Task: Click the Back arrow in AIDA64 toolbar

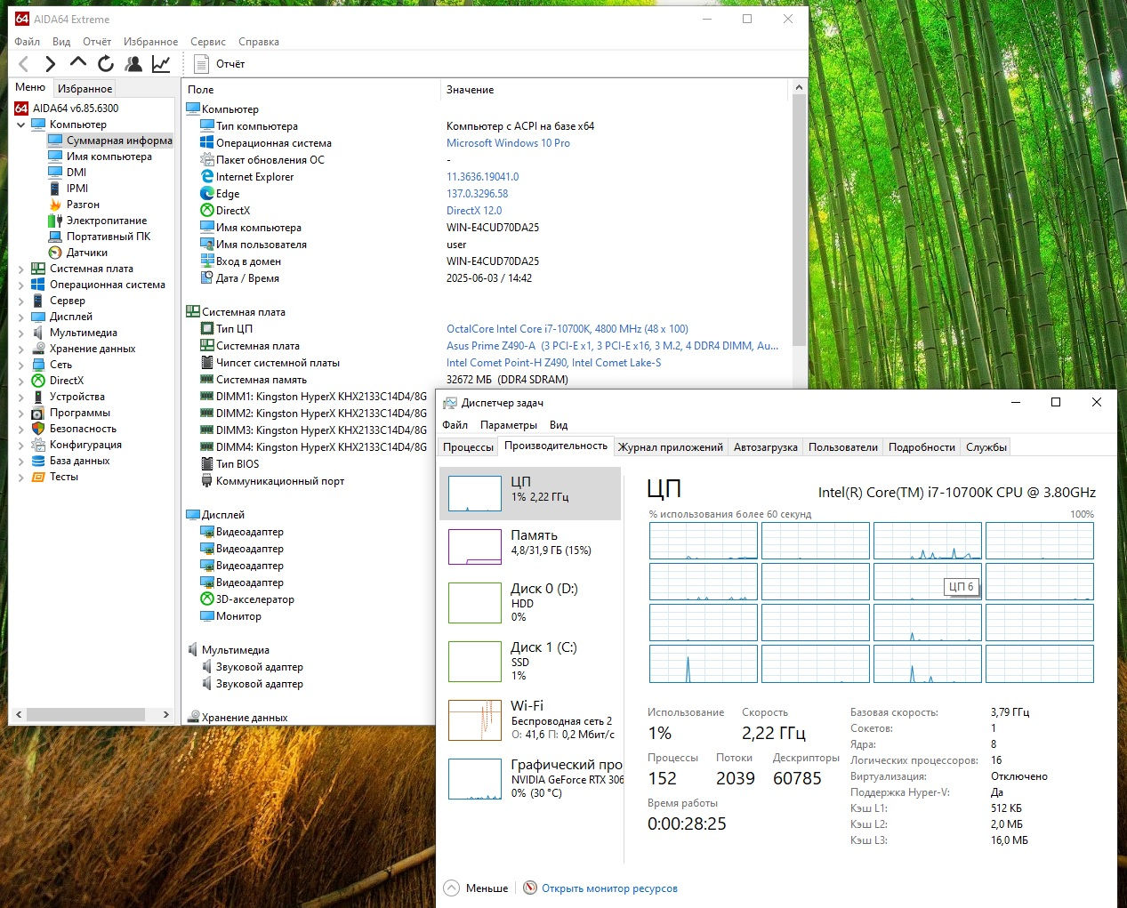Action: point(24,63)
